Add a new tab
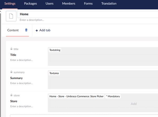The width and height of the screenshot is (158, 117). click(x=43, y=30)
